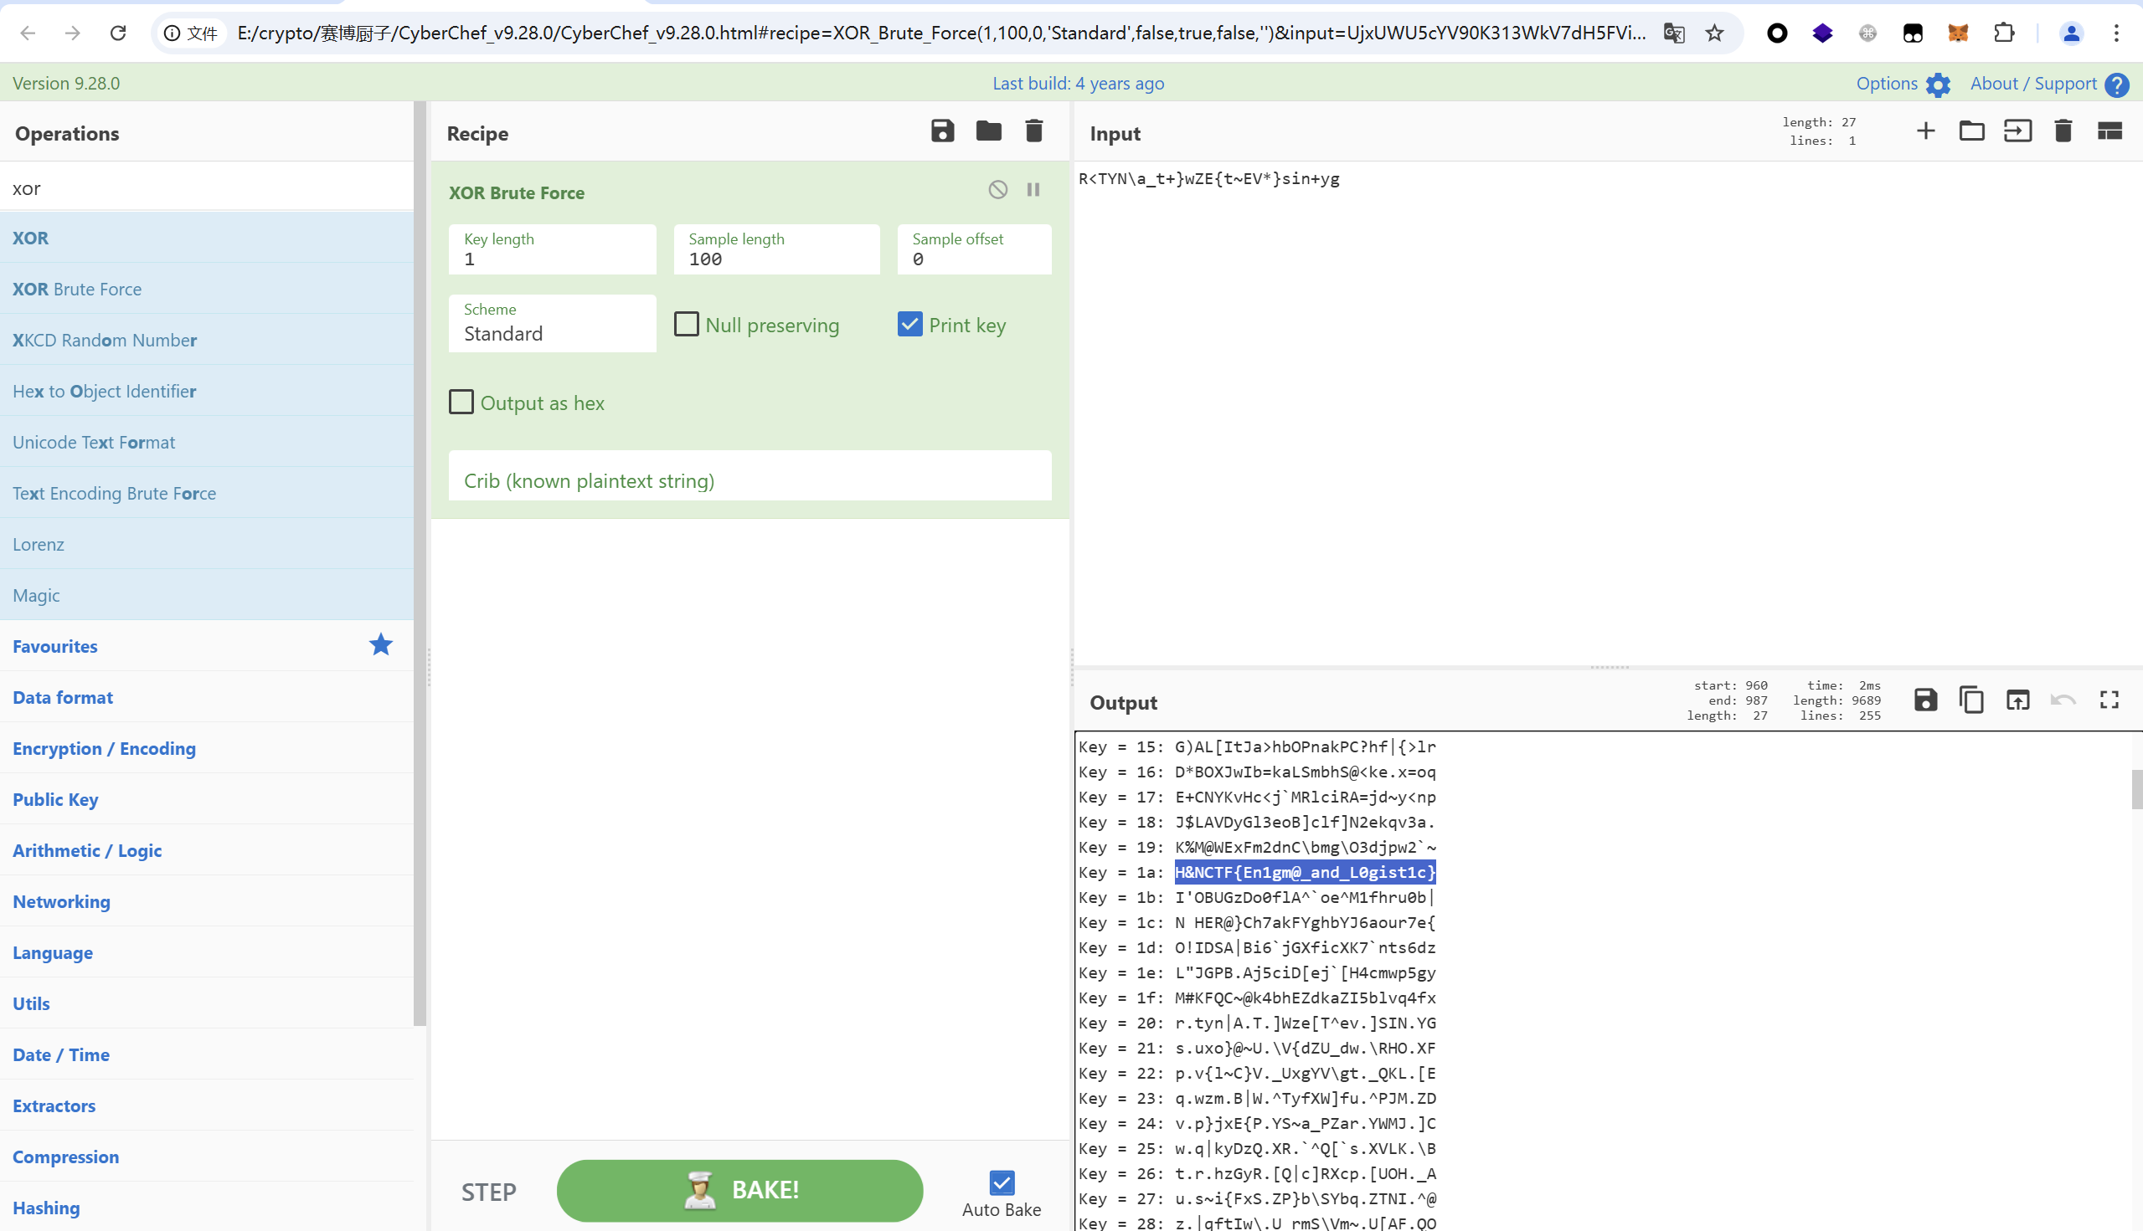Click the BAKE! button
The image size is (2143, 1231).
[739, 1191]
